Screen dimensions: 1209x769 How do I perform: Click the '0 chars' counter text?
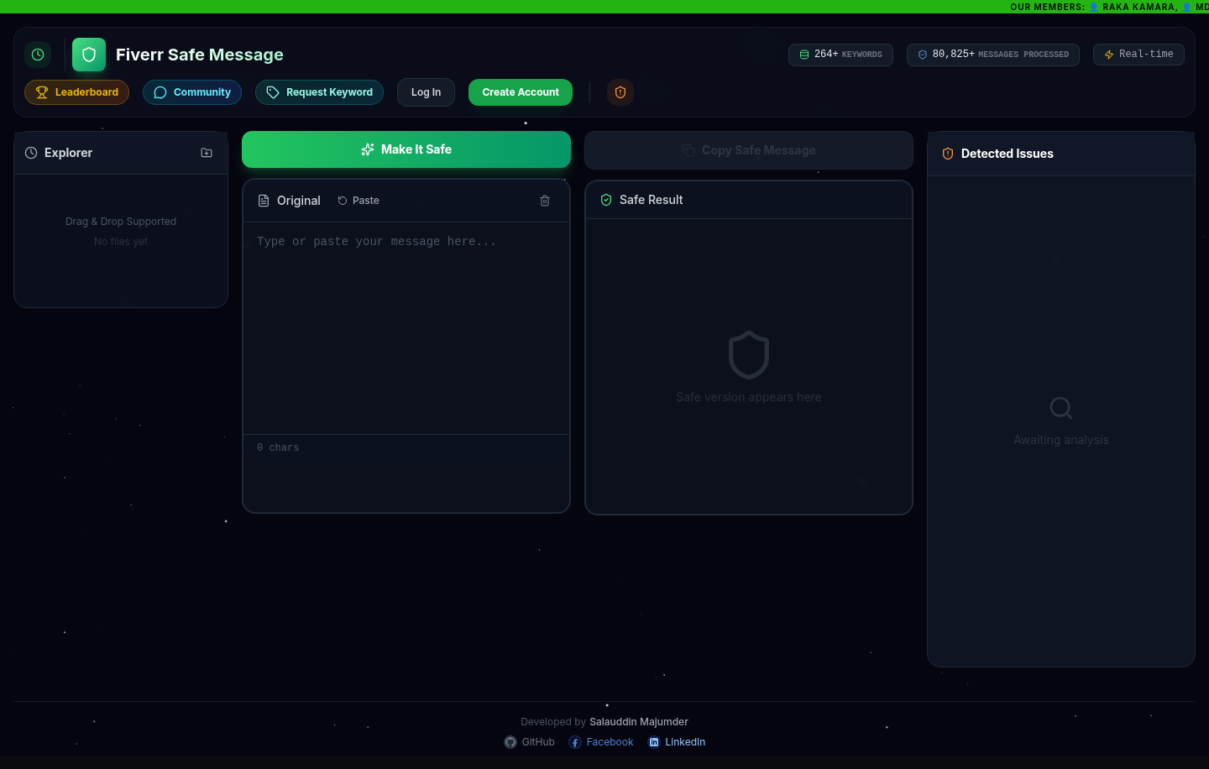click(278, 448)
